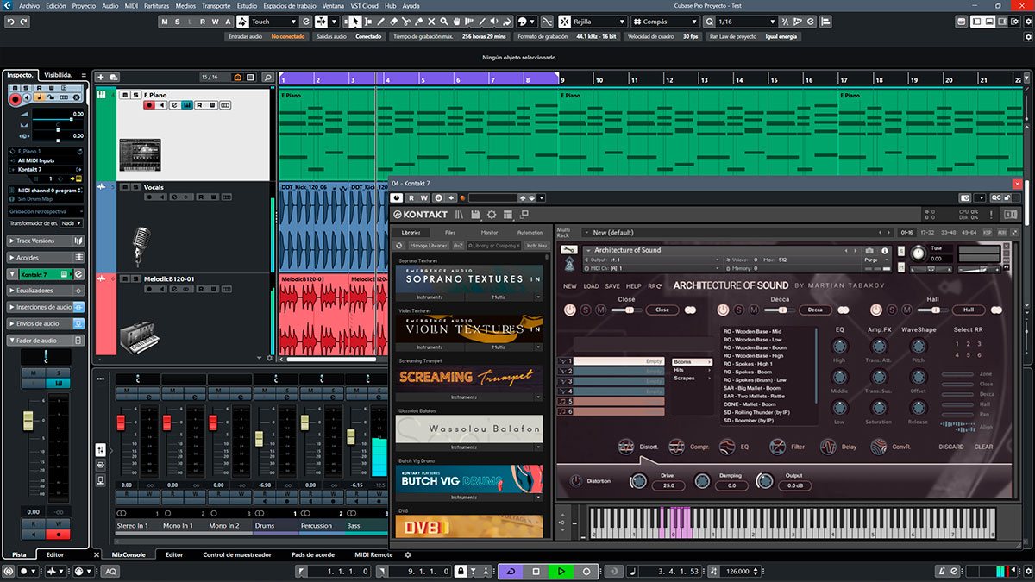The image size is (1035, 582).
Task: Click the Delay effect icon
Action: (828, 446)
